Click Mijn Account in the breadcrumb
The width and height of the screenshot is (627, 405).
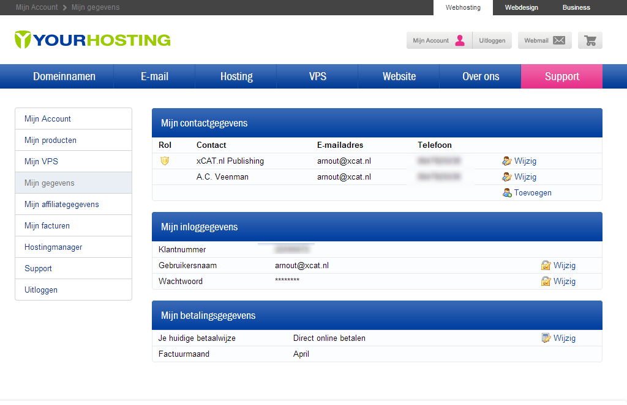point(37,7)
